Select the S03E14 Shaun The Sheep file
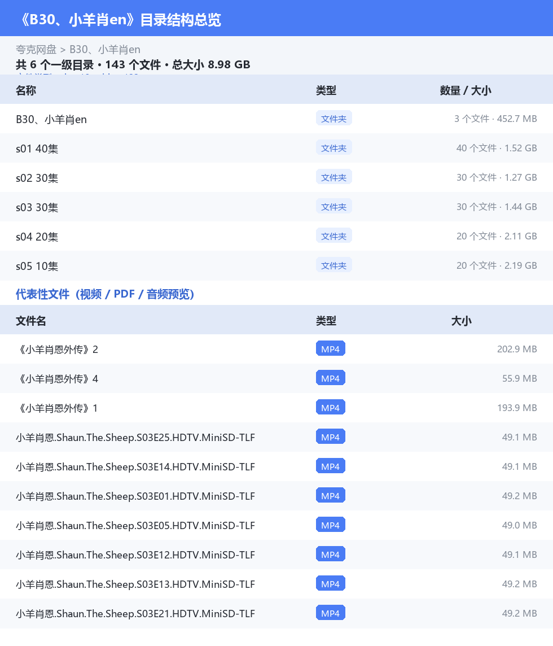553x646 pixels. pos(276,467)
